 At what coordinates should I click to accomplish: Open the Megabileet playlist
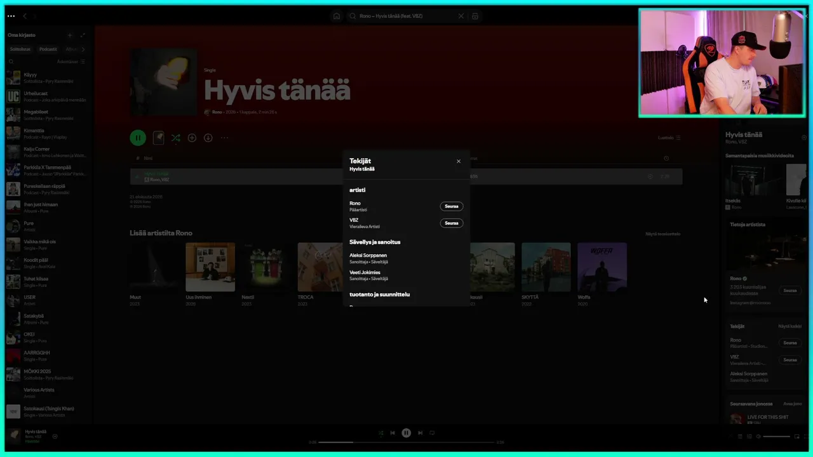click(46, 115)
